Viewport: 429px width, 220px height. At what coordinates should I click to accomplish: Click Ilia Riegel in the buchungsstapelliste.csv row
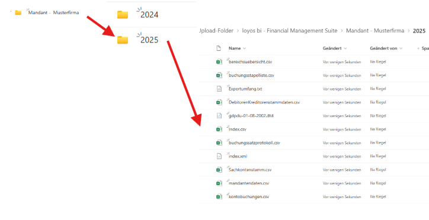pos(378,75)
